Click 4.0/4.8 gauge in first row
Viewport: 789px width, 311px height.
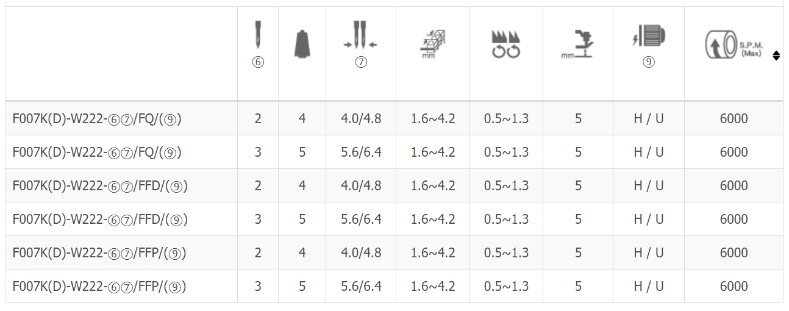(x=361, y=118)
